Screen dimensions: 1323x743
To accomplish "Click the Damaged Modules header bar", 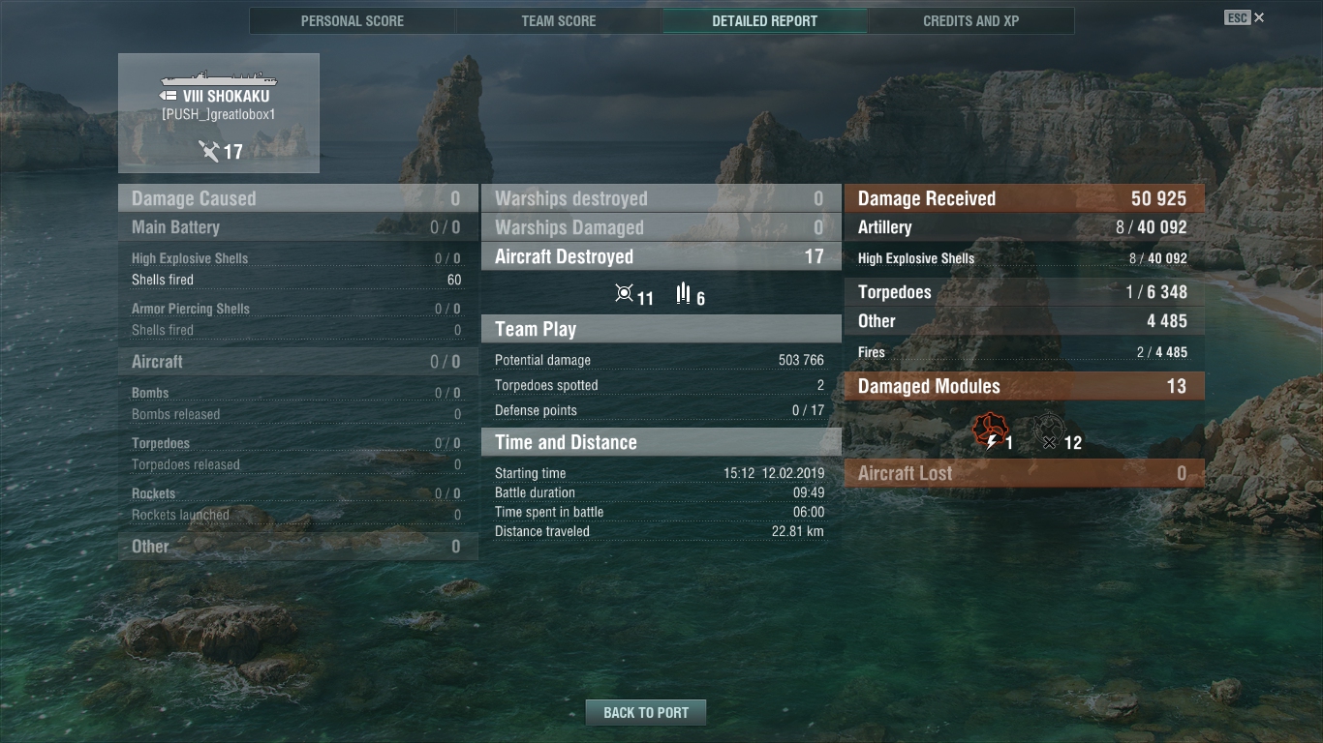I will (1025, 386).
